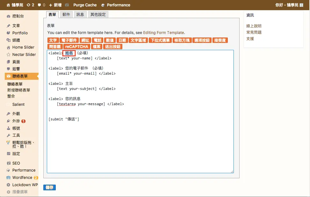The width and height of the screenshot is (310, 197).
Task: Insert a reCAPTCHA tag
Action: pos(77,47)
